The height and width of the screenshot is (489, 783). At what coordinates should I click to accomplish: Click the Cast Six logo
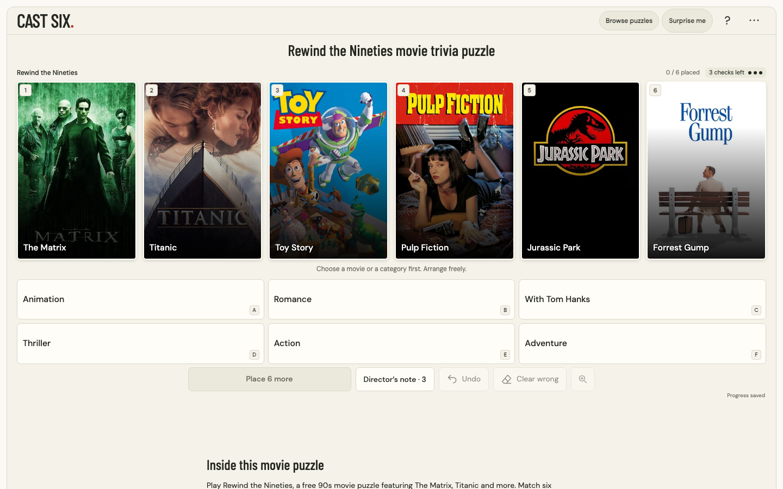45,21
